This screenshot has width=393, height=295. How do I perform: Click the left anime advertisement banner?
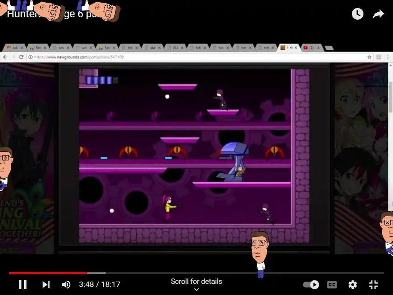click(x=27, y=159)
